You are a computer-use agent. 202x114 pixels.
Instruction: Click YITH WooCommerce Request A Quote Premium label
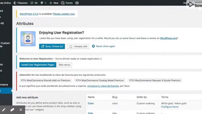pos(155,80)
